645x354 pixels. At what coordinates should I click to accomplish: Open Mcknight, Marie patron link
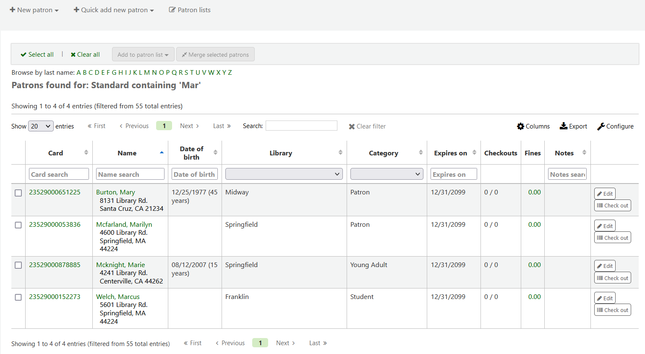120,265
